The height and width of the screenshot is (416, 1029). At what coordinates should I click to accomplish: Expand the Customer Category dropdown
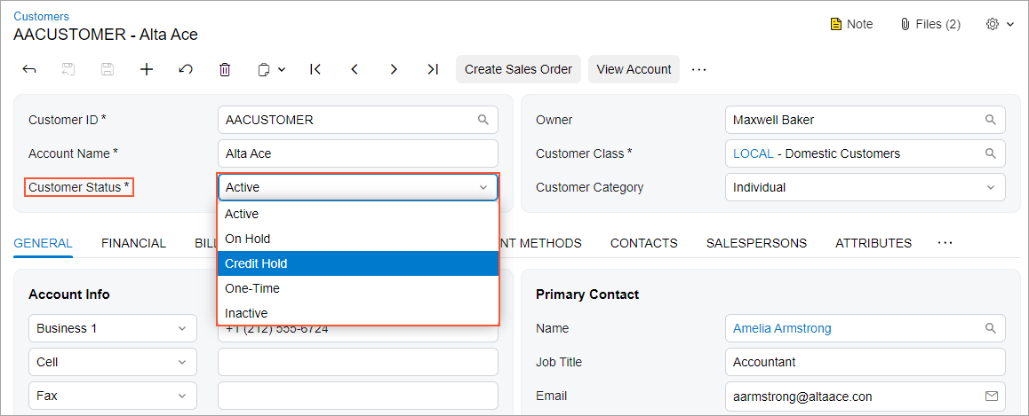click(990, 187)
